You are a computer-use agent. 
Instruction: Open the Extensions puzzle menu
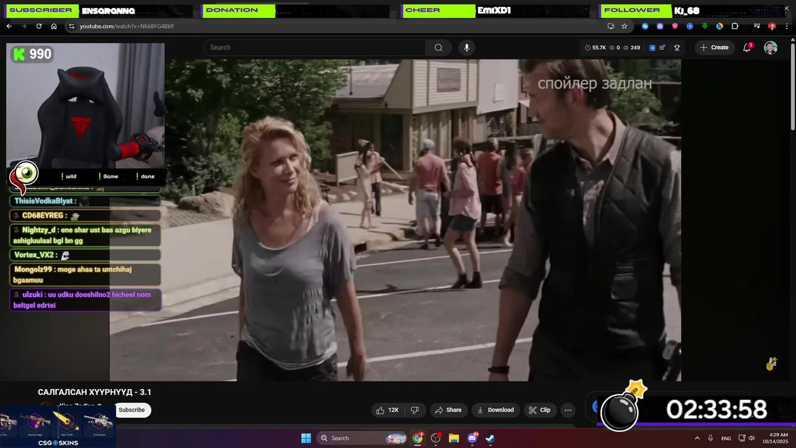[x=734, y=26]
